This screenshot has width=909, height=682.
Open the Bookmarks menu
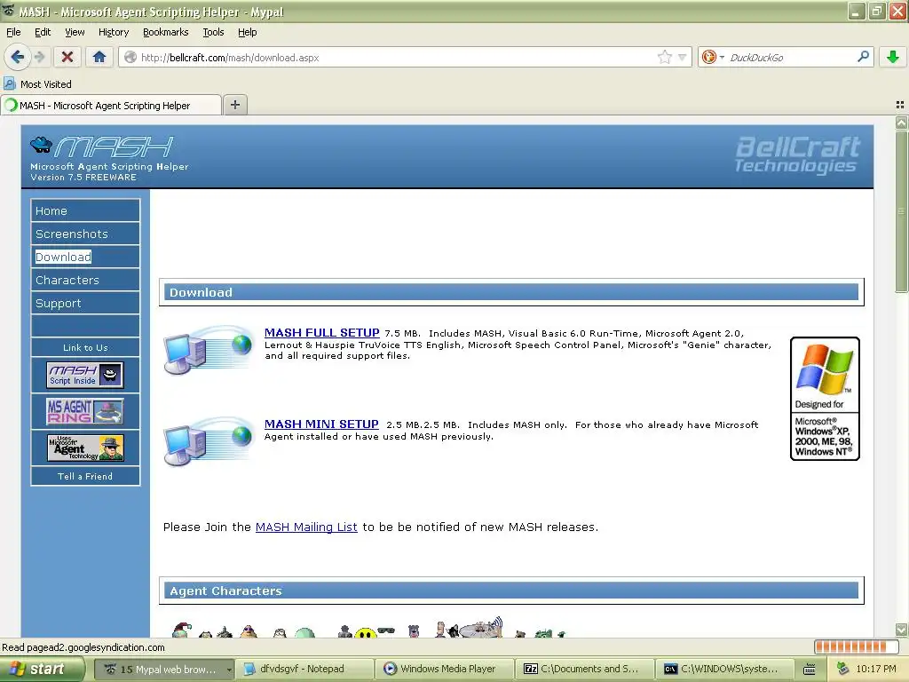pyautogui.click(x=166, y=32)
